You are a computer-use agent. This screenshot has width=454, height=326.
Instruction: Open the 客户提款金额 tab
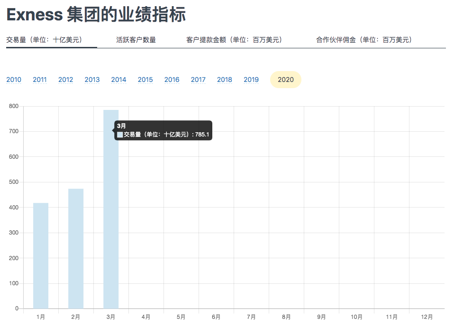tap(234, 40)
